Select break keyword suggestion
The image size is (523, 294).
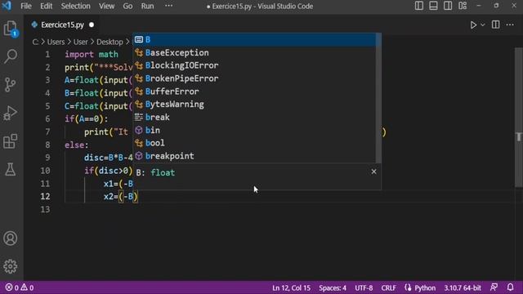pos(254,118)
